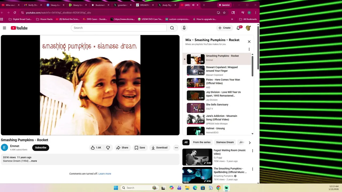Open Microsoft Store from the taskbar

[x=203, y=188]
